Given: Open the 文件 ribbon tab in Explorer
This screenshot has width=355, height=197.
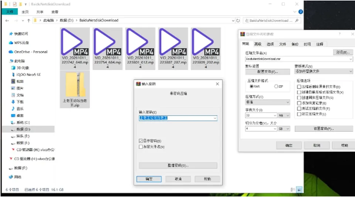Looking at the screenshot, I should (10, 12).
